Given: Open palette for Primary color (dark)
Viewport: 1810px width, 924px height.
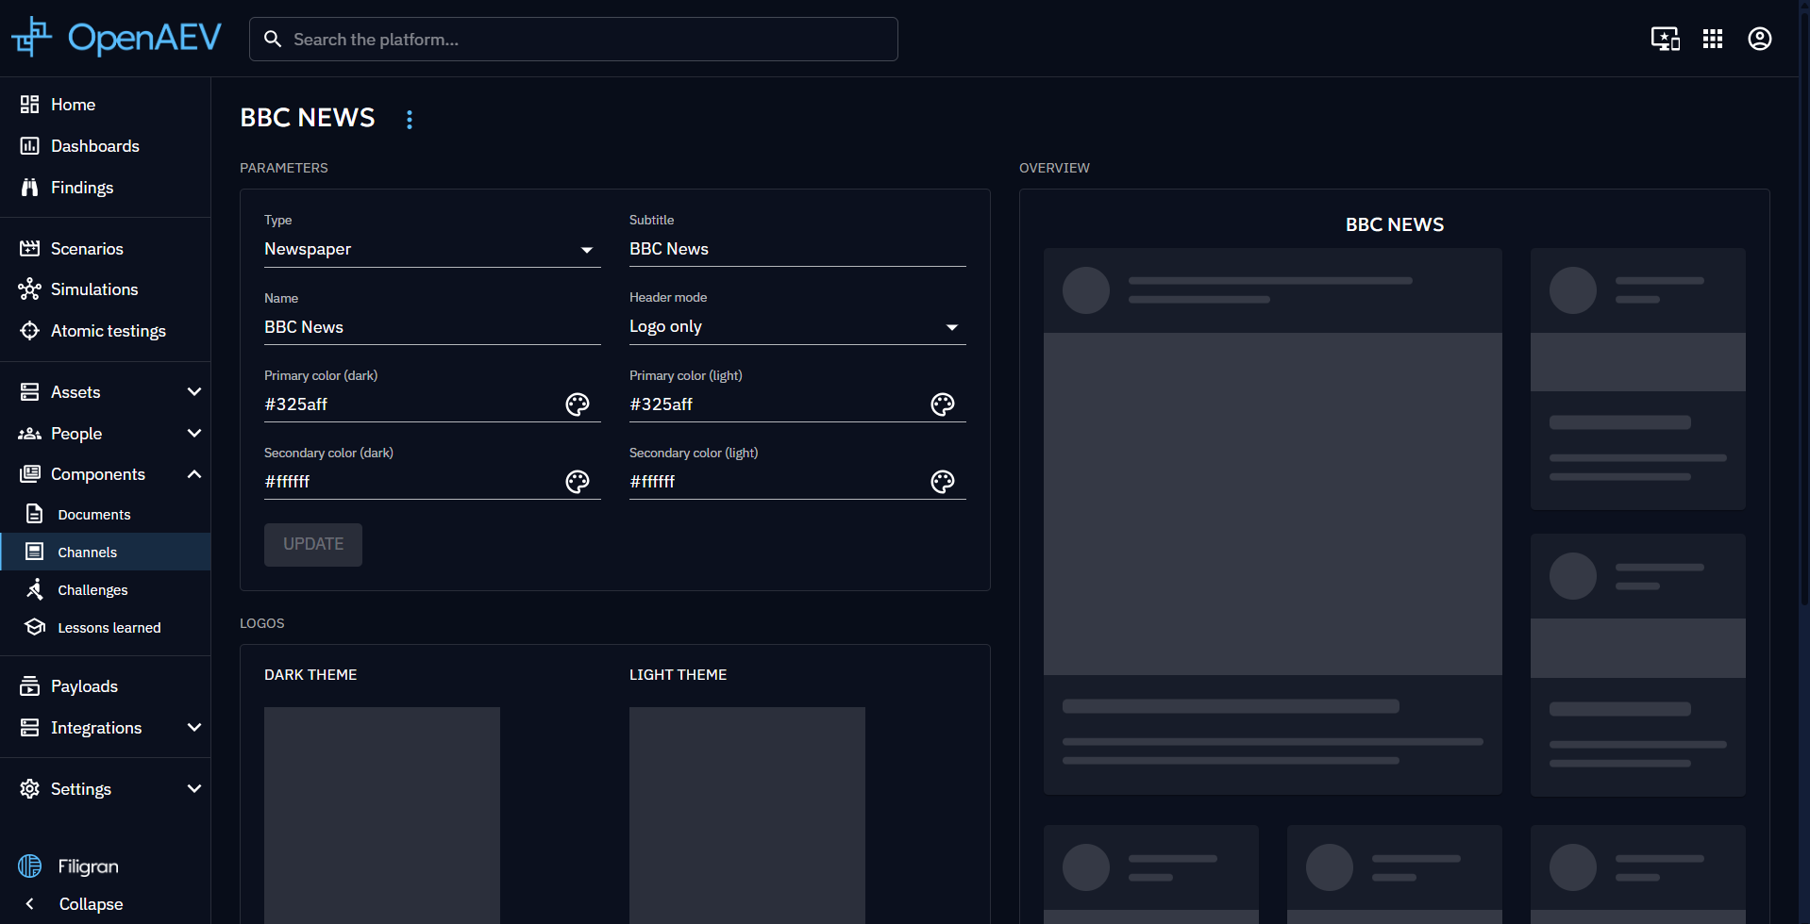Looking at the screenshot, I should 577,404.
